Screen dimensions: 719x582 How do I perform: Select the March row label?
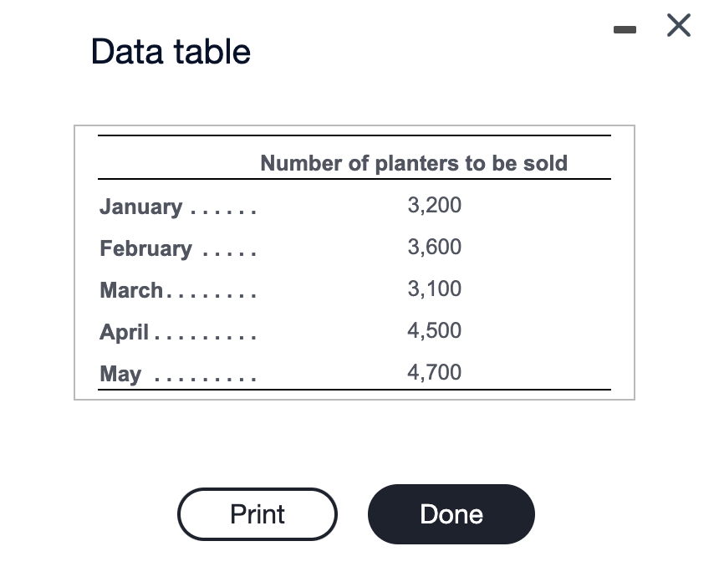[x=131, y=290]
